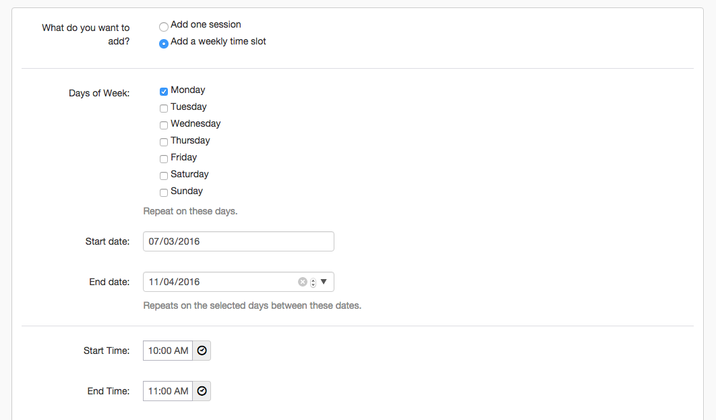Screen dimensions: 716x420
Task: Check the Friday checkbox
Action: [x=164, y=159]
